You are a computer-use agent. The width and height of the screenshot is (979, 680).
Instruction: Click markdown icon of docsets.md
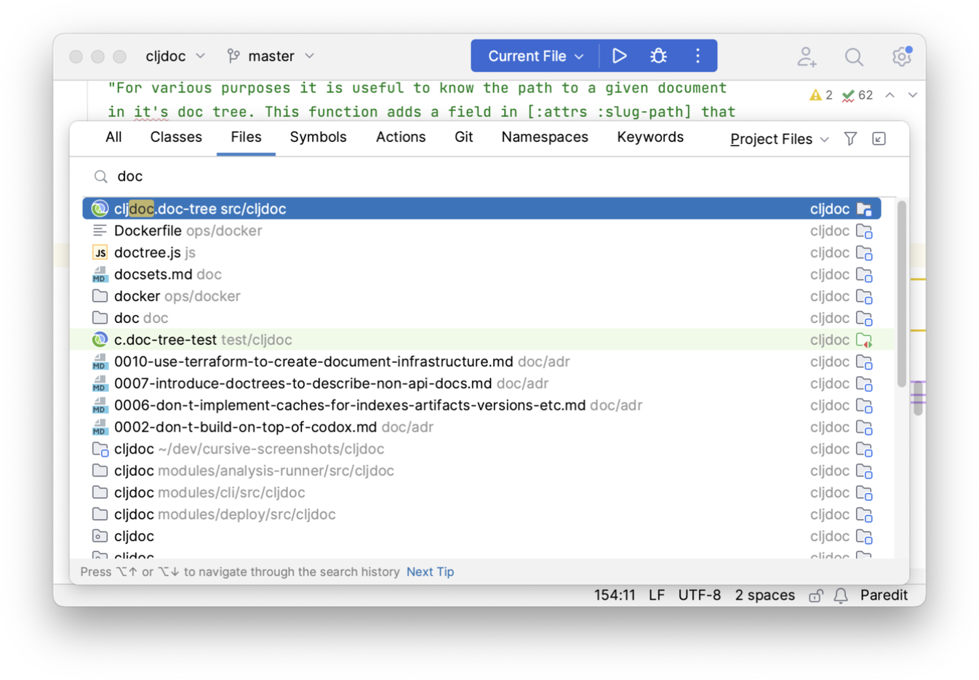pos(100,274)
